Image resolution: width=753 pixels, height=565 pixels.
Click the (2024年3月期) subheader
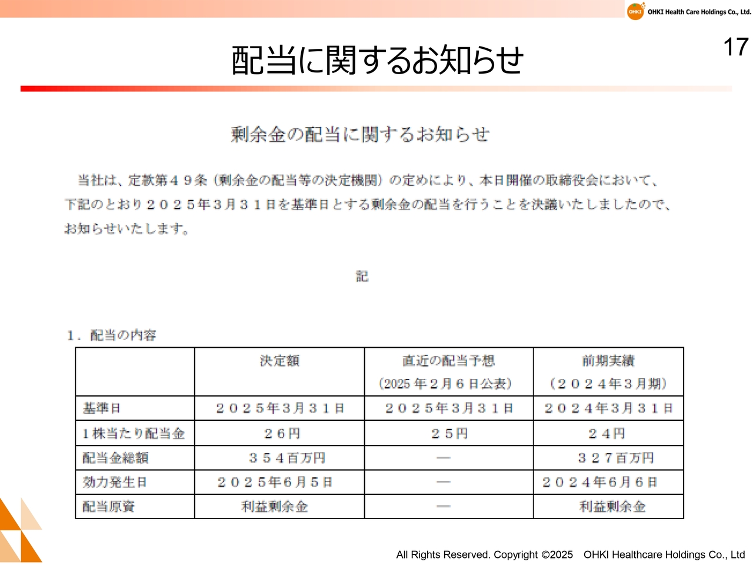[608, 384]
